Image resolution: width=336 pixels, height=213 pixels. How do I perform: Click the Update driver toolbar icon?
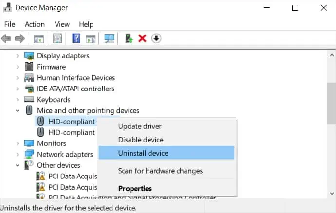tap(129, 38)
